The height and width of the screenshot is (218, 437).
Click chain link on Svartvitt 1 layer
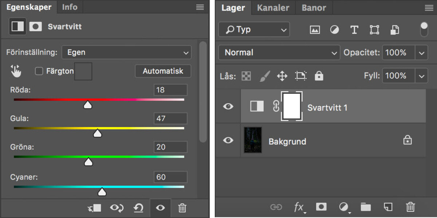point(276,106)
